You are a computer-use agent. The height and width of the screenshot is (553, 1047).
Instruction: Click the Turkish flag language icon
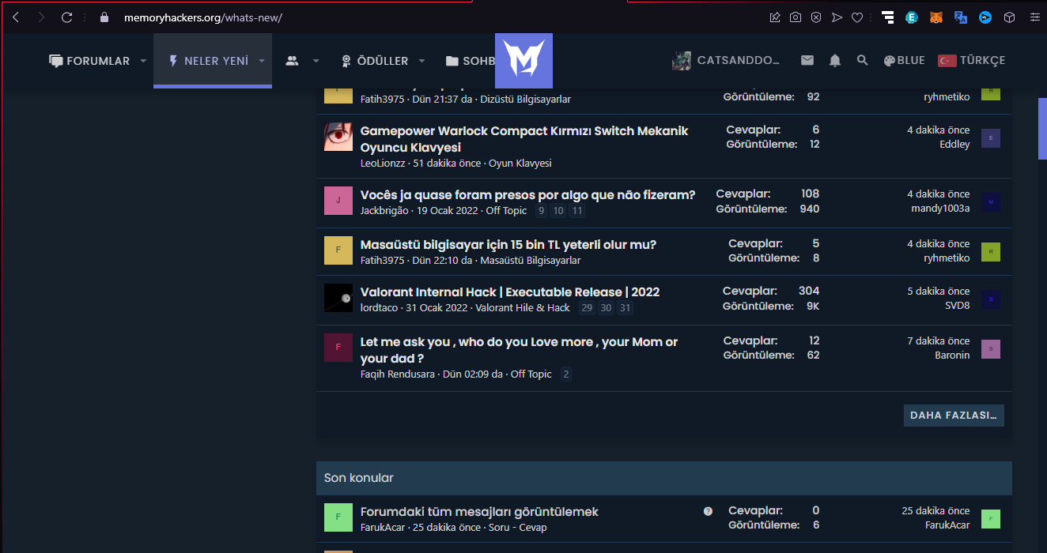point(947,61)
